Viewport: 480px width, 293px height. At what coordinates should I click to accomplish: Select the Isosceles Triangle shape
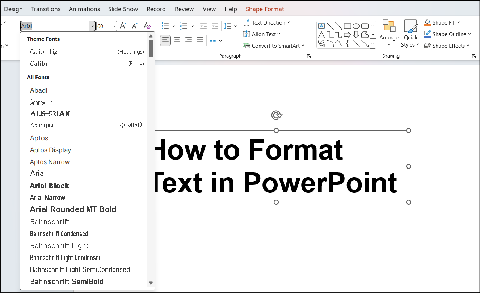click(321, 35)
